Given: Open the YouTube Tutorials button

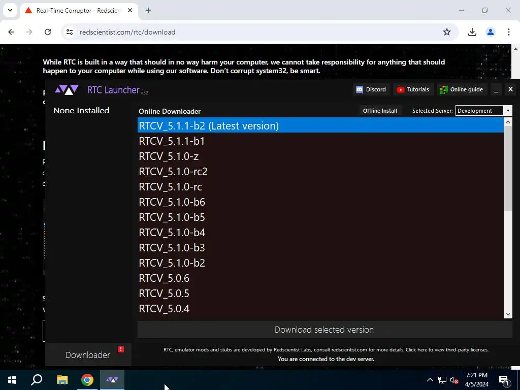Looking at the screenshot, I should tap(413, 89).
